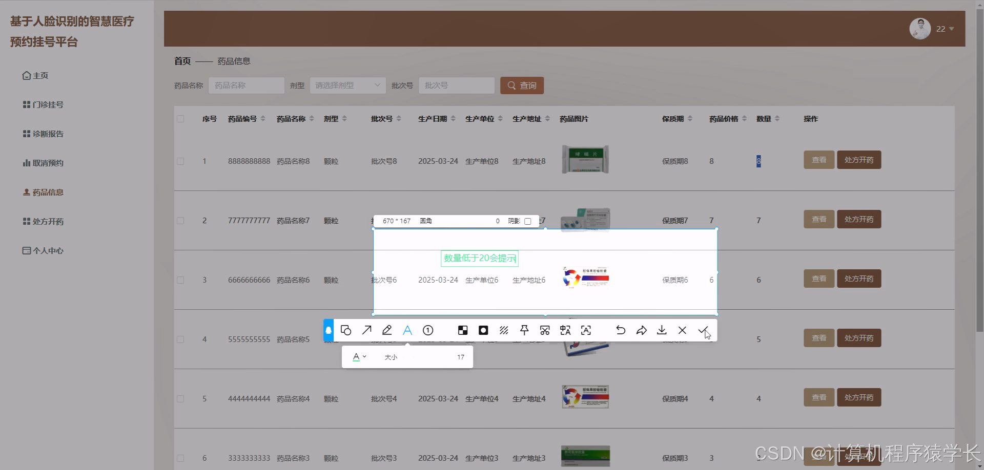Click the 查询 search button

point(522,86)
